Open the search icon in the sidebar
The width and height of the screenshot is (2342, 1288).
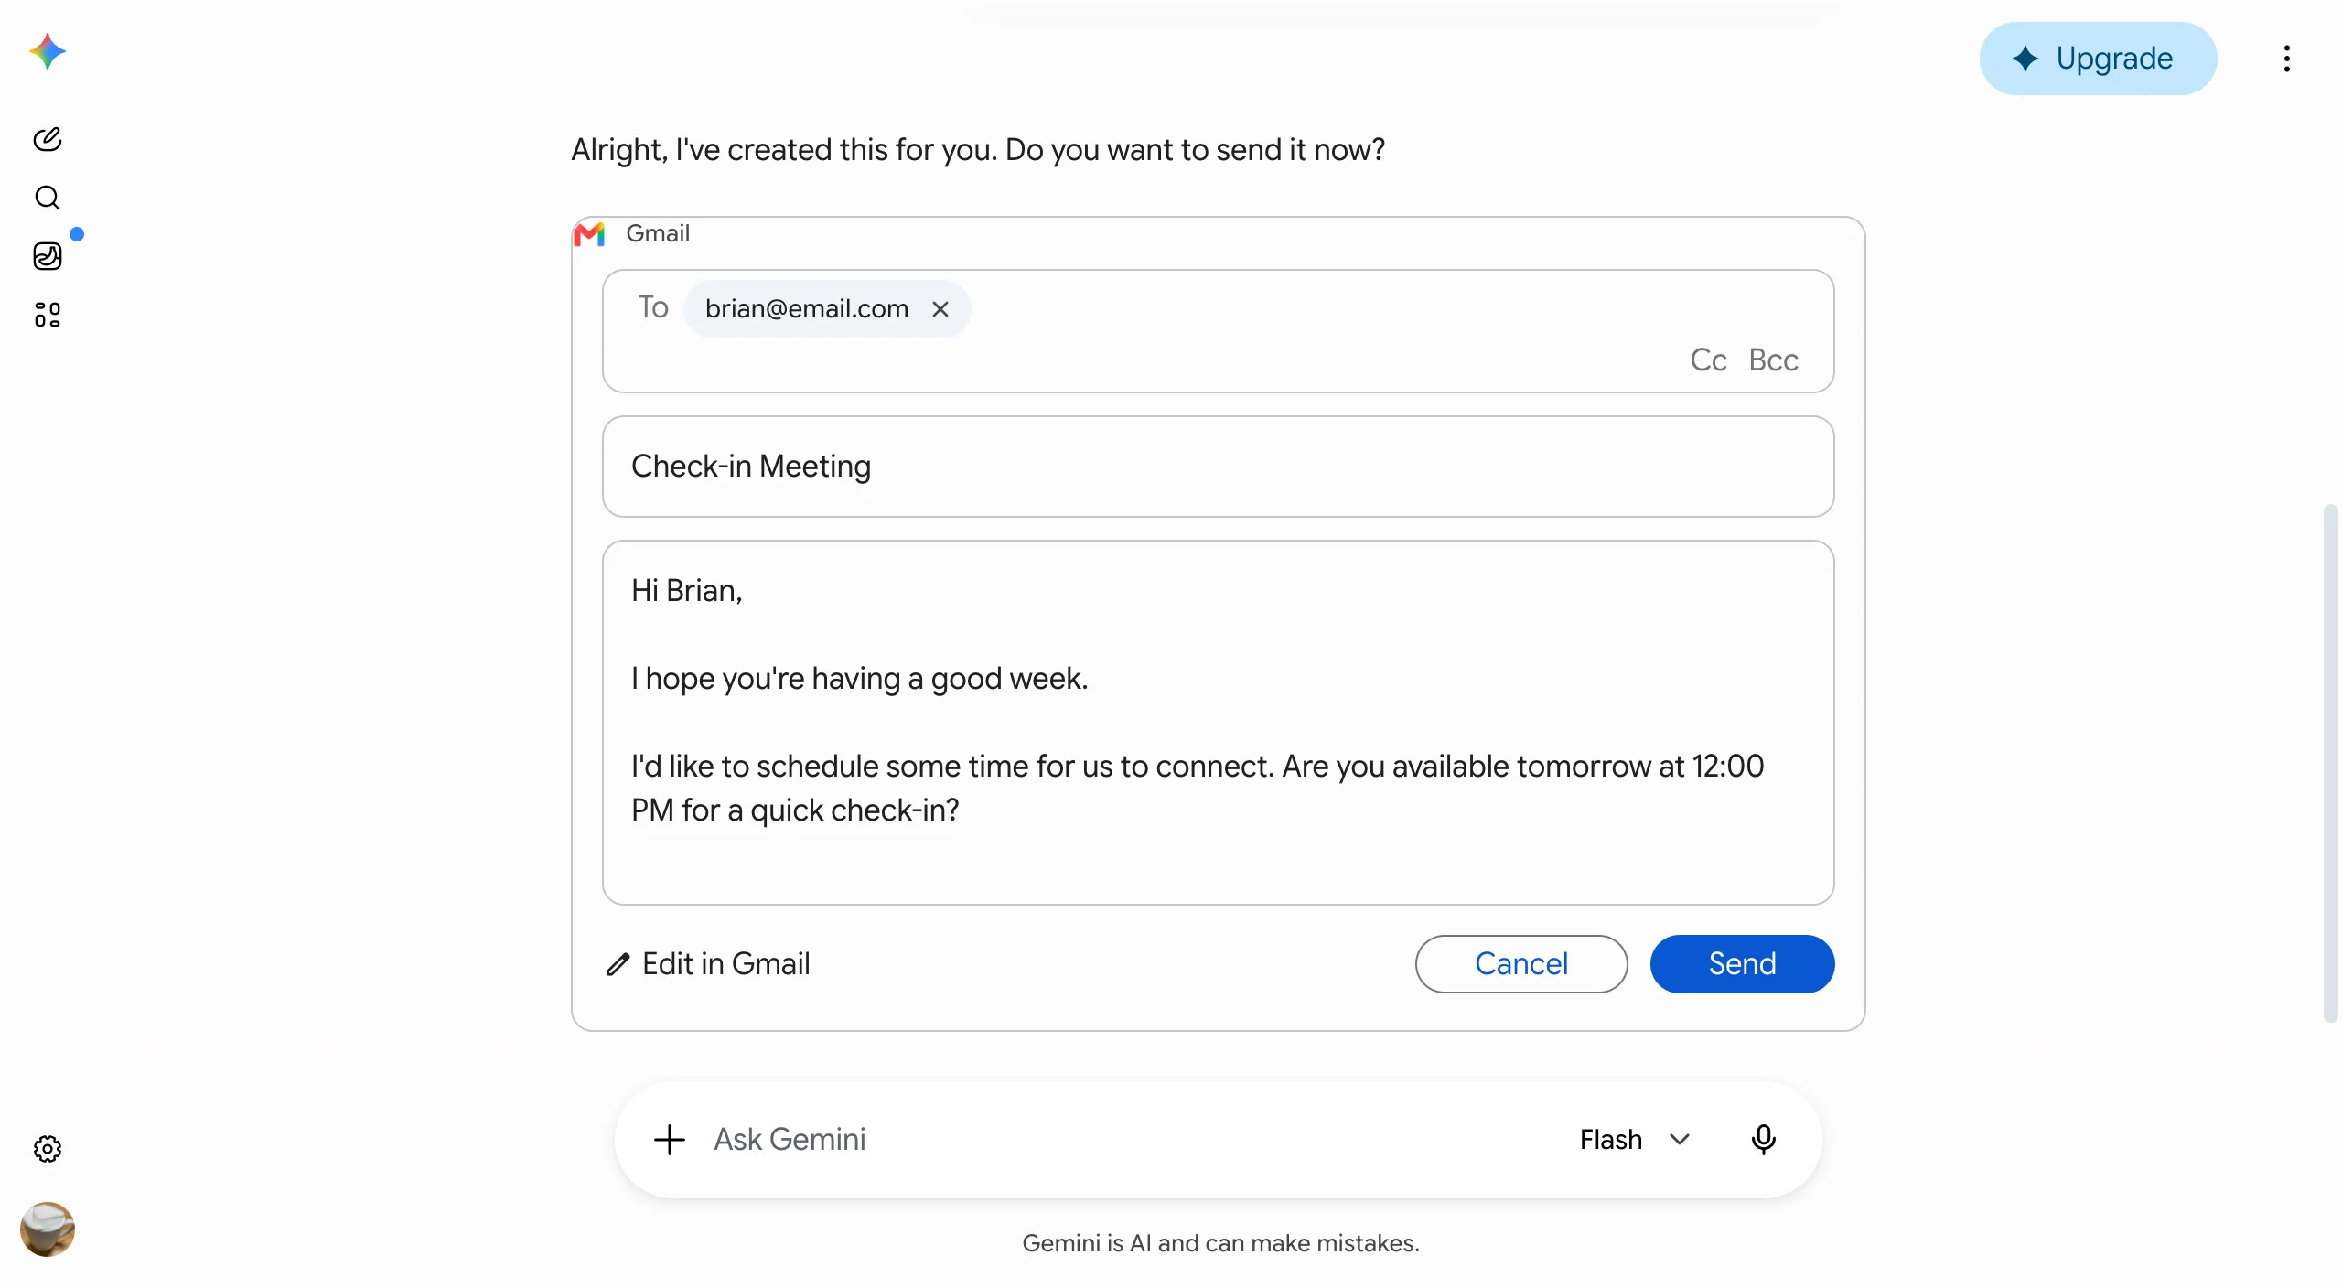coord(48,198)
